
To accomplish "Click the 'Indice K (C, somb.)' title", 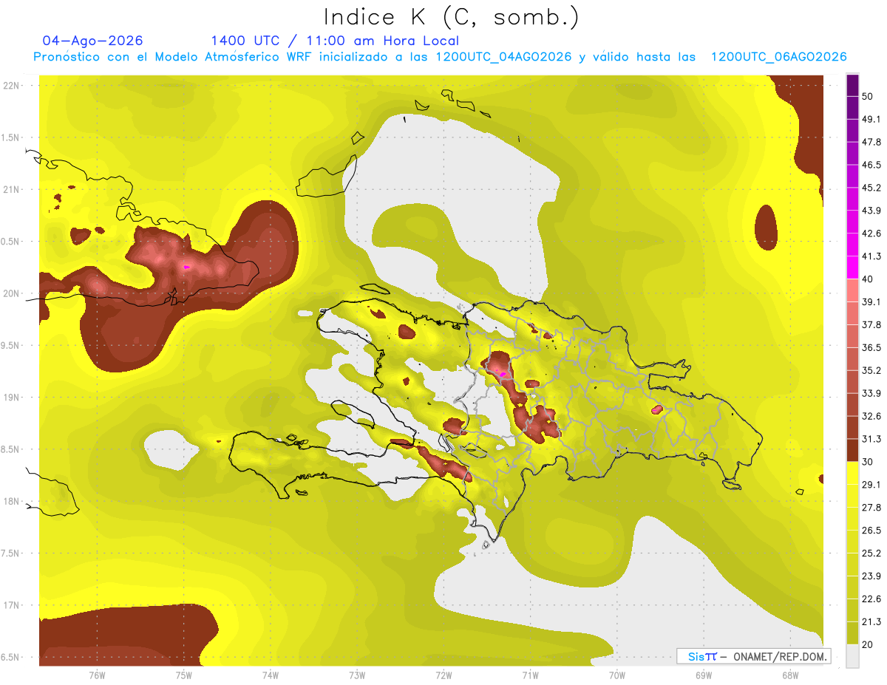I will (451, 17).
